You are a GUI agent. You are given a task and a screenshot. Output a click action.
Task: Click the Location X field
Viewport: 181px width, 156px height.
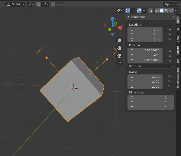pos(145,30)
